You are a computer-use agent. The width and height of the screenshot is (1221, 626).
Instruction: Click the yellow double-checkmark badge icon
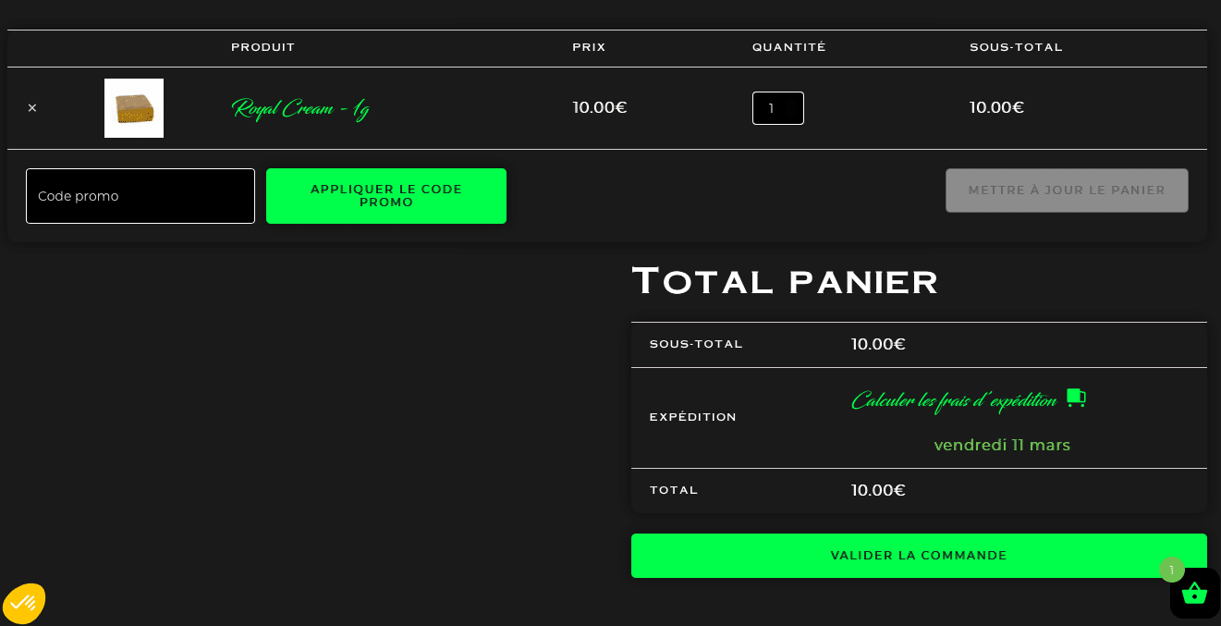click(24, 604)
